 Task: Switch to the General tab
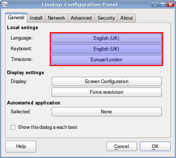tap(16, 18)
